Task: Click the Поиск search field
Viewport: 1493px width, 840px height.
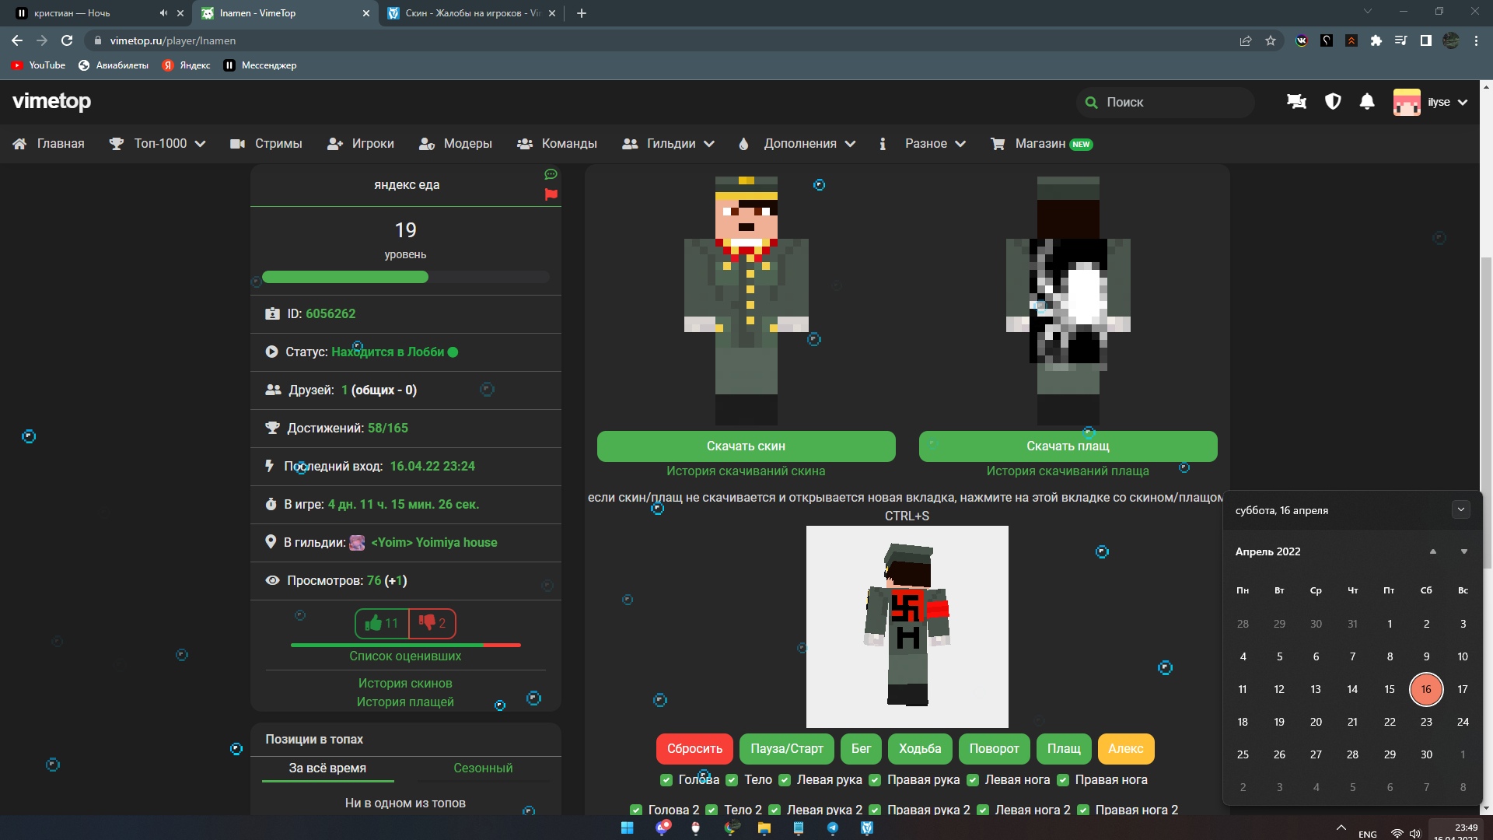Action: click(1166, 102)
